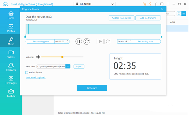Toggle the Add to device checkbox
Viewport: 190px width, 115px height.
click(x=27, y=72)
